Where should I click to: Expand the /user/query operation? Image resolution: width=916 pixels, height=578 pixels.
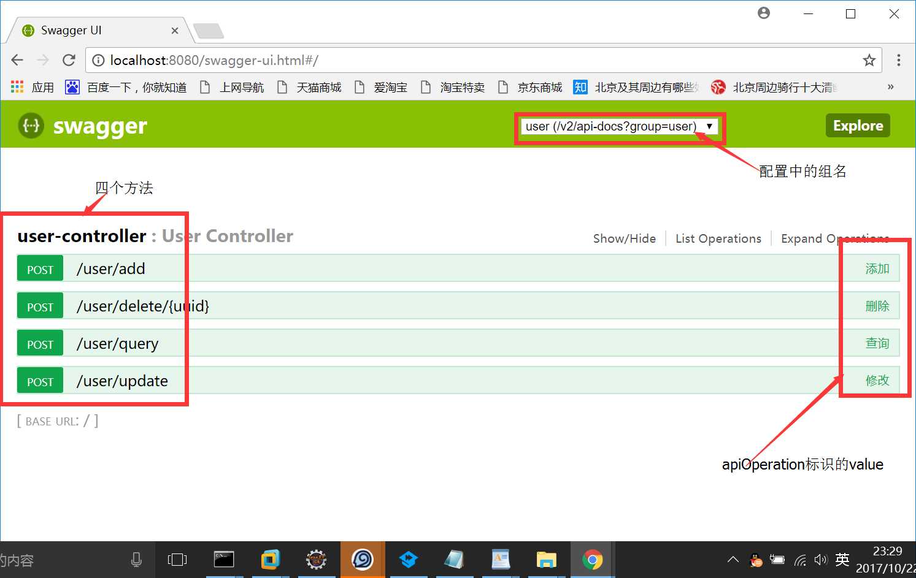point(118,343)
